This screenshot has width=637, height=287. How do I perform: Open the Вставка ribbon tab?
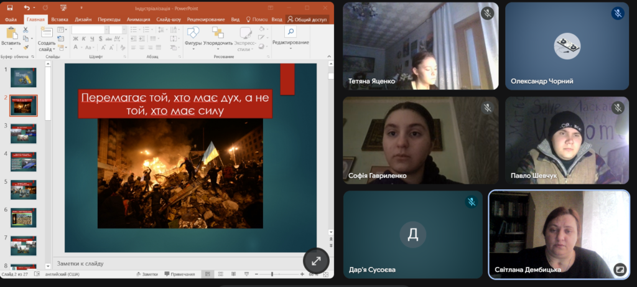60,19
